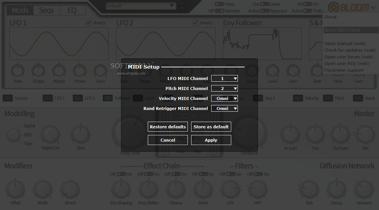The width and height of the screenshot is (379, 210).
Task: Open the Rand Retrigger MIDI Channel dropdown
Action: [225, 108]
